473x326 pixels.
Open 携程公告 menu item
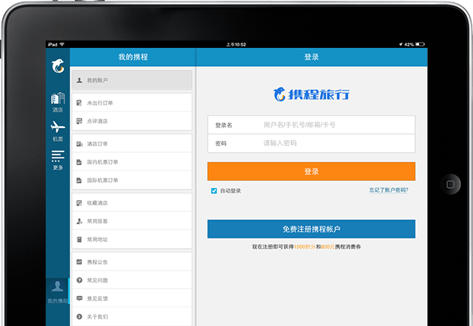[132, 262]
